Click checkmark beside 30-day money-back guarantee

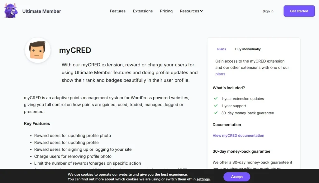(x=216, y=113)
